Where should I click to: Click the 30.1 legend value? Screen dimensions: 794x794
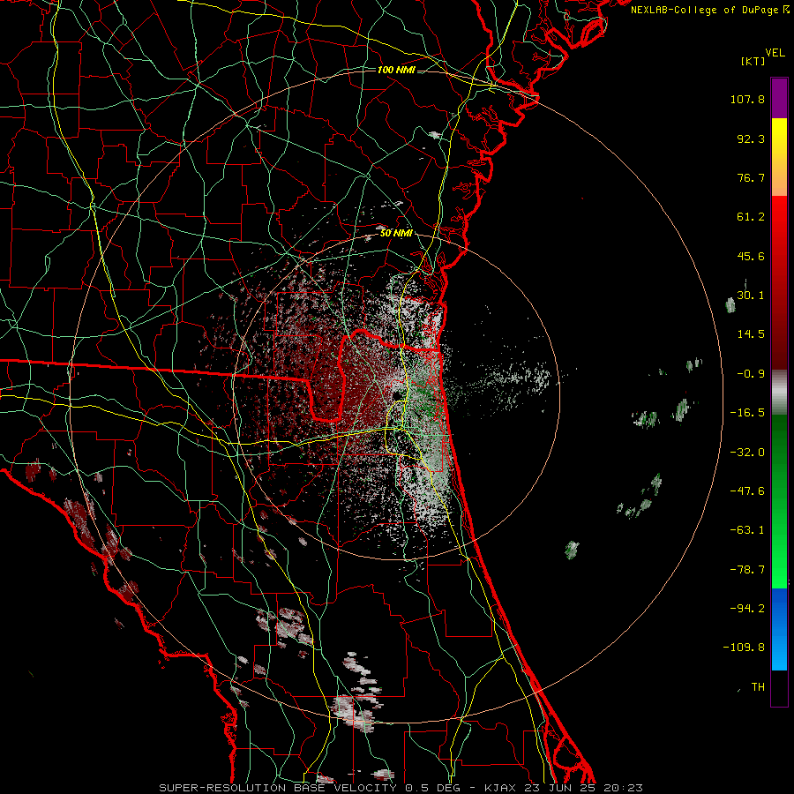pos(751,296)
